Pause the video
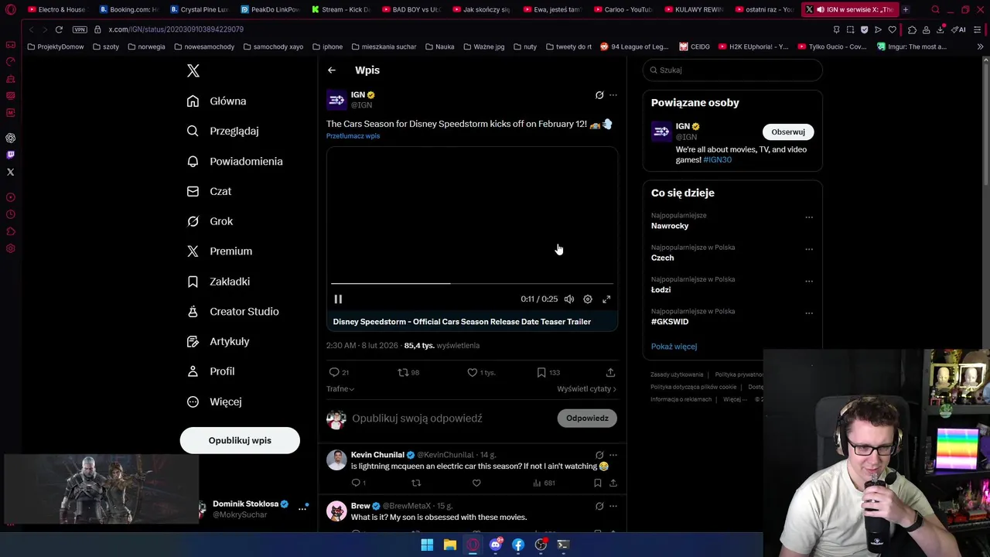 click(x=338, y=299)
